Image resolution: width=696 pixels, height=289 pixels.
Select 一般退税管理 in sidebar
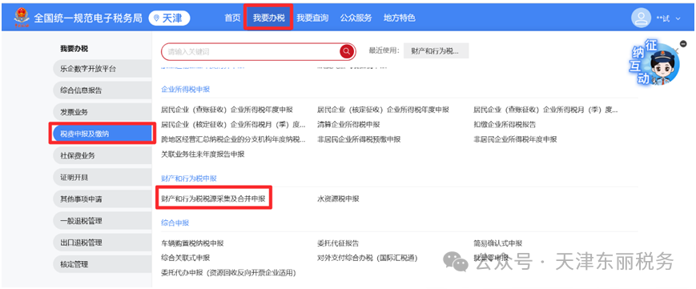pyautogui.click(x=102, y=221)
